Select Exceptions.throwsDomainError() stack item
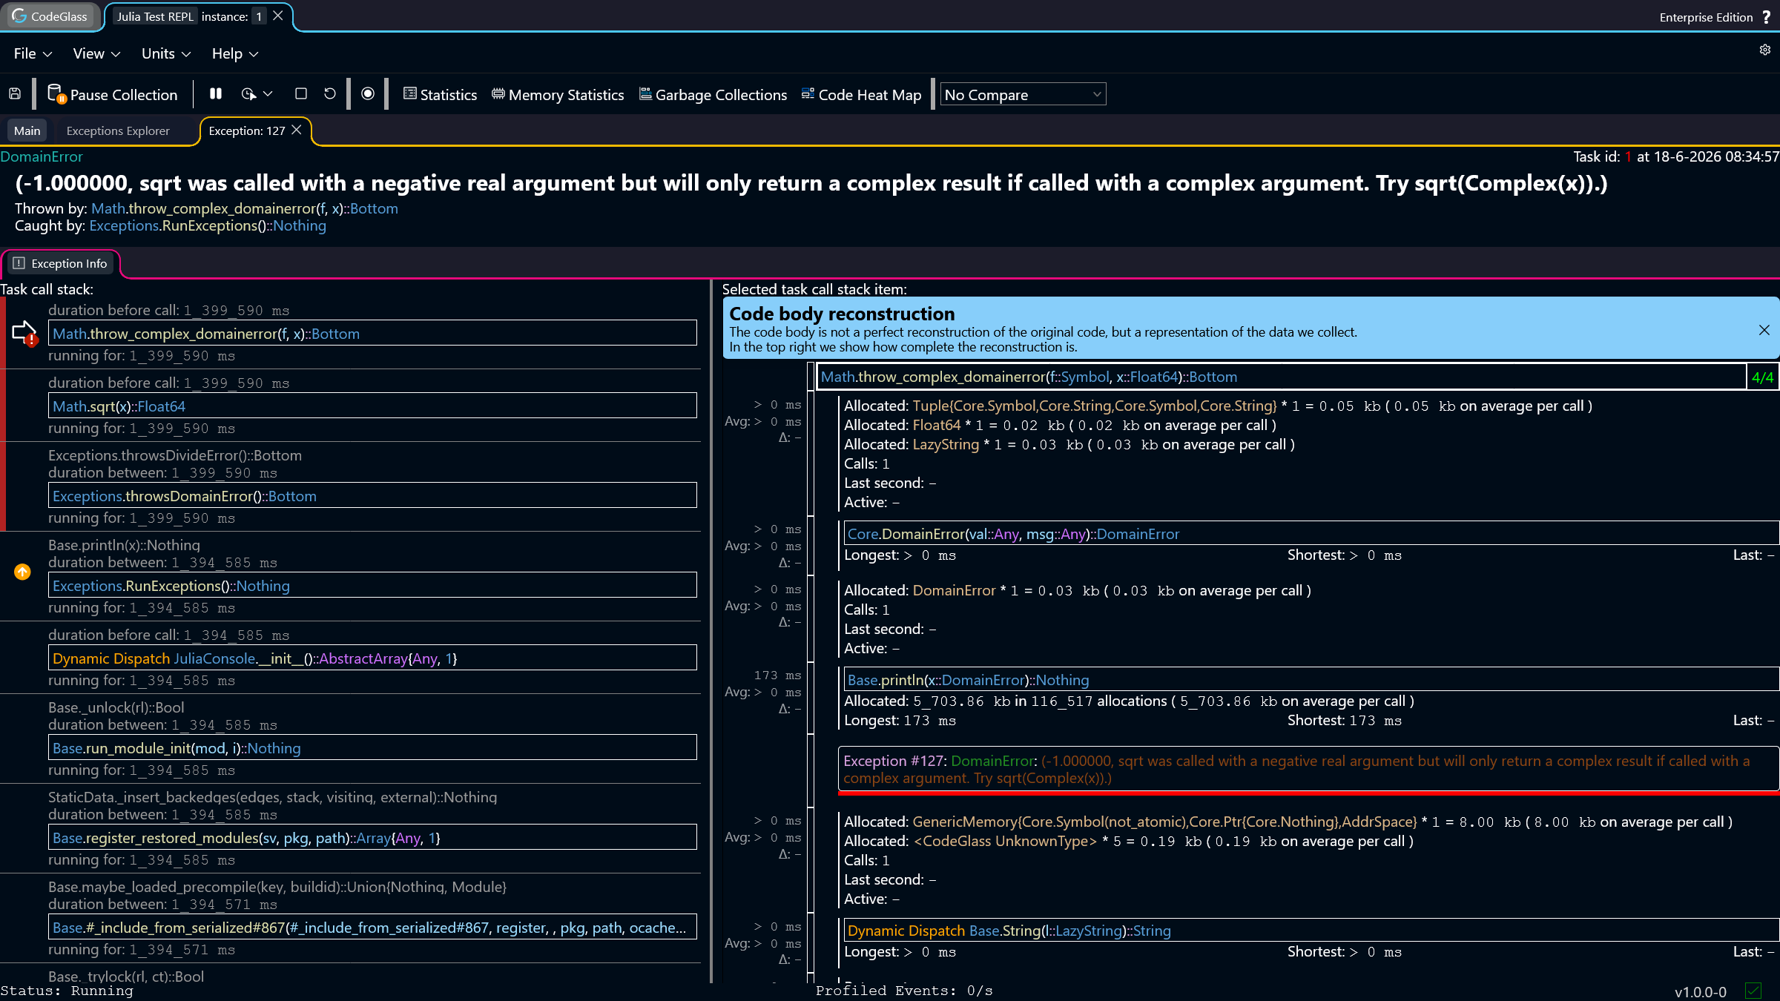The image size is (1780, 1001). click(x=372, y=496)
